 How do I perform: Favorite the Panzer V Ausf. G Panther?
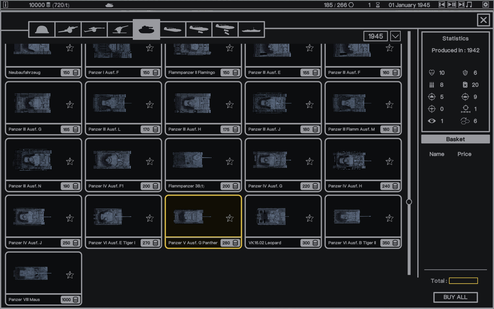pyautogui.click(x=230, y=218)
